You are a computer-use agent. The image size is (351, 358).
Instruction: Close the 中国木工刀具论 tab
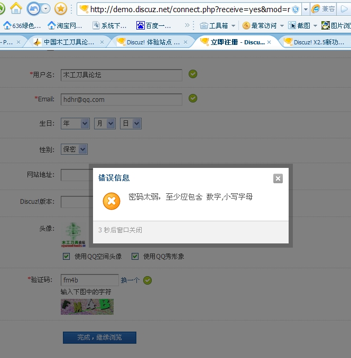pyautogui.click(x=102, y=42)
